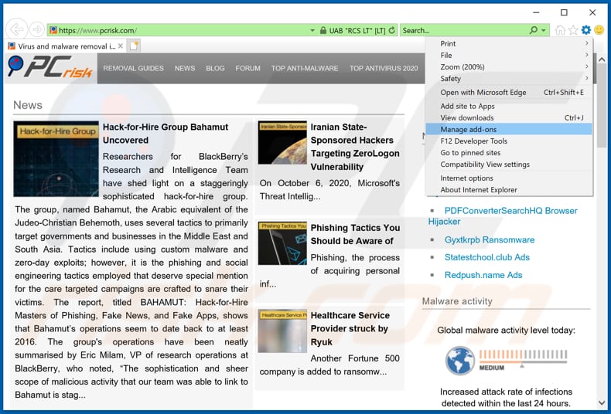The height and width of the screenshot is (414, 611).
Task: Expand the Safety submenu
Action: [508, 78]
